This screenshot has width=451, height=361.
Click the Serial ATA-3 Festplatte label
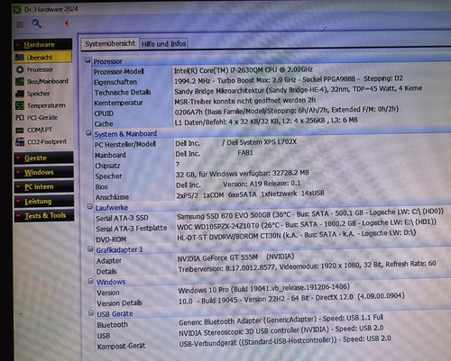pos(132,229)
